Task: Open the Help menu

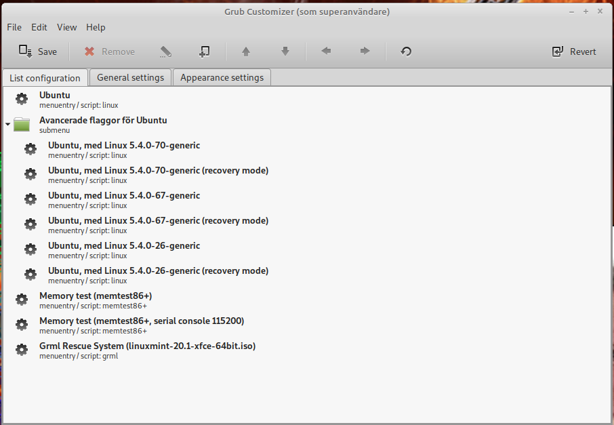Action: coord(96,27)
